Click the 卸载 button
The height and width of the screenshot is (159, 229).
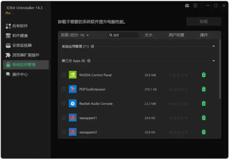pos(204,21)
